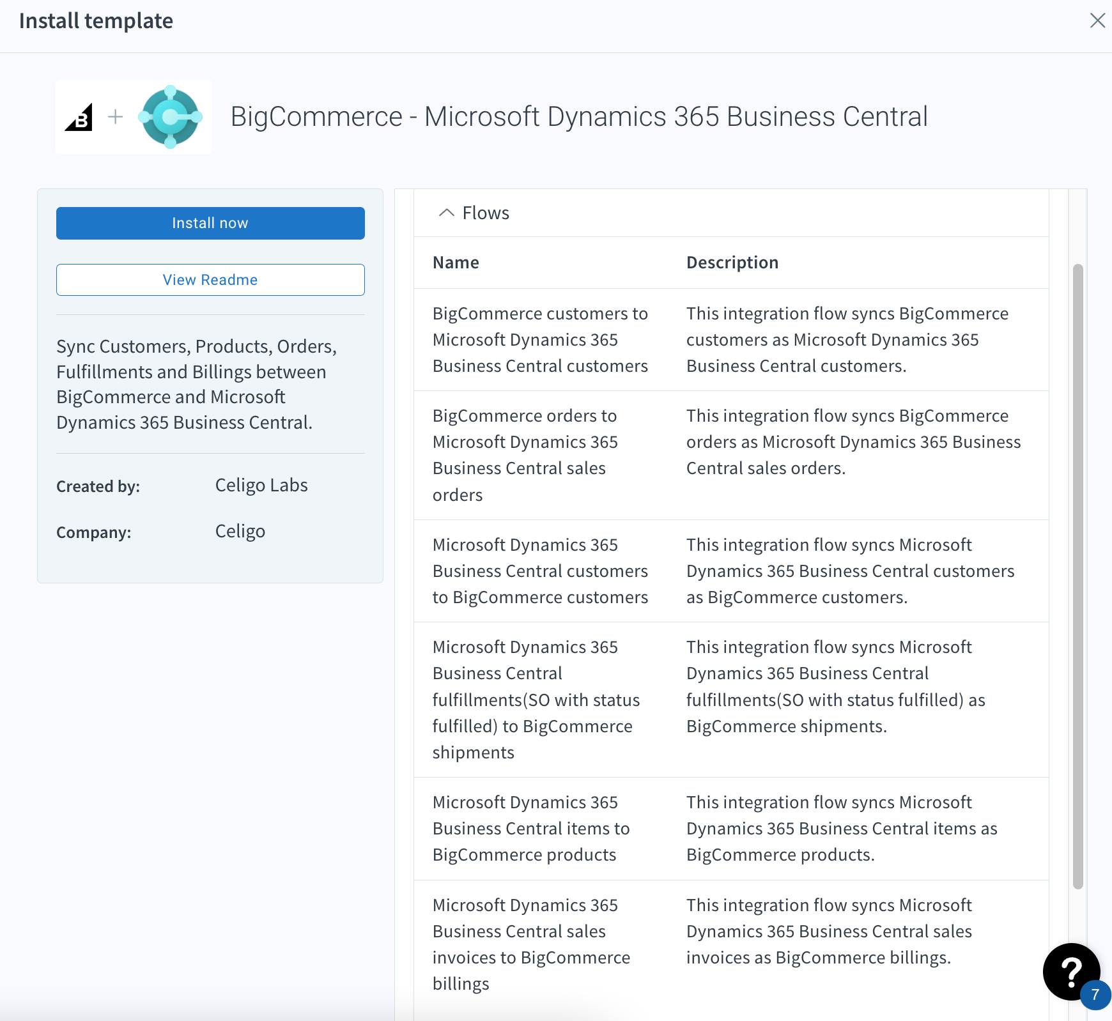
Task: Open the View Readme button
Action: click(x=210, y=280)
